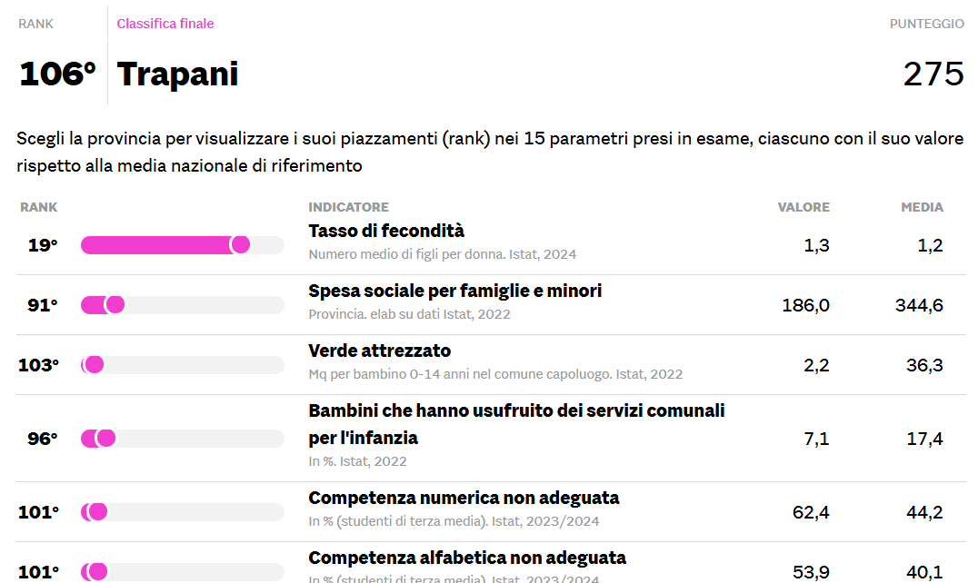Image resolution: width=978 pixels, height=583 pixels.
Task: Click the INDICATORE column header
Action: click(x=348, y=207)
